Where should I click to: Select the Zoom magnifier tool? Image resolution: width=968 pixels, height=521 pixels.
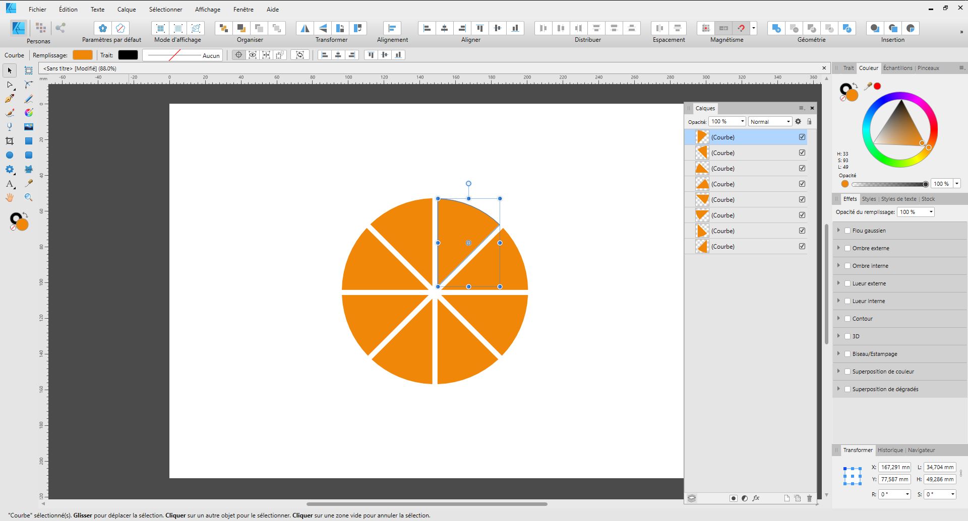[x=29, y=198]
